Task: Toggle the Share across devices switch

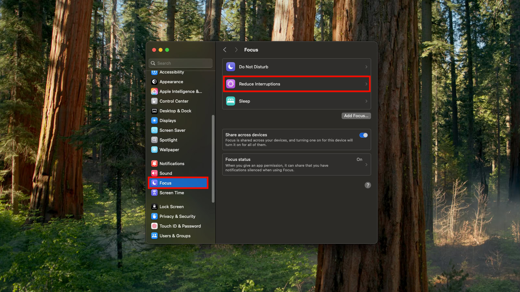Action: coord(363,135)
